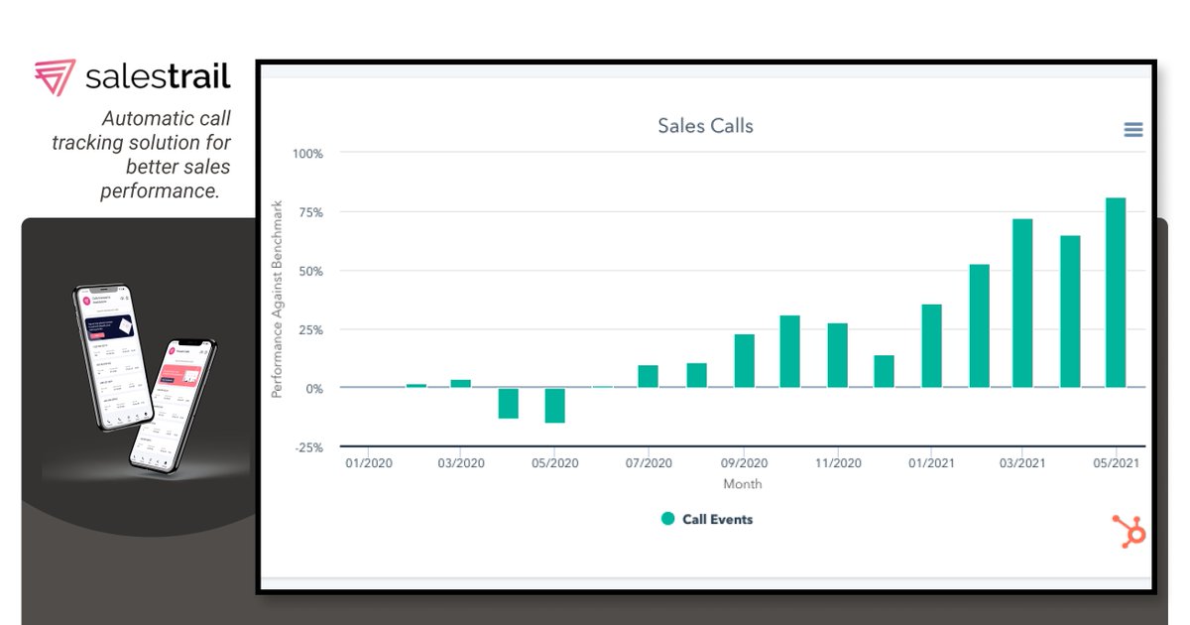Screen dimensions: 1190x625
Task: Click the 100% y-axis label
Action: [x=307, y=154]
